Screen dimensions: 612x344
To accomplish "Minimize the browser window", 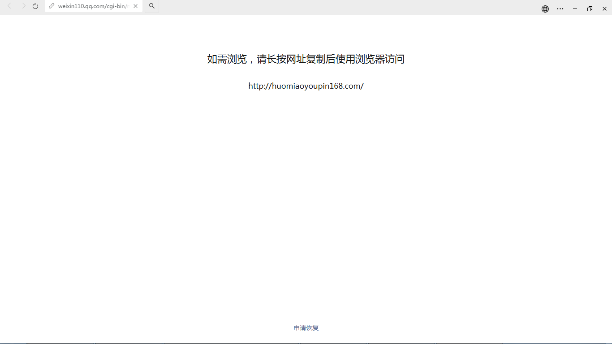I will pyautogui.click(x=575, y=9).
